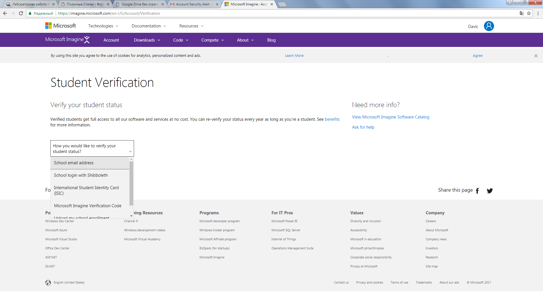Select School login with Shibboleth option

[90, 175]
